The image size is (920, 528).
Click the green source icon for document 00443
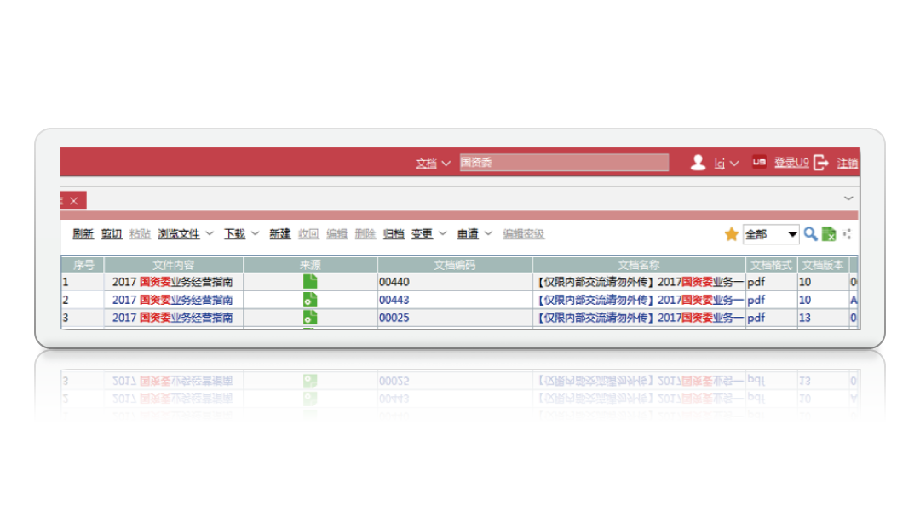[x=310, y=300]
